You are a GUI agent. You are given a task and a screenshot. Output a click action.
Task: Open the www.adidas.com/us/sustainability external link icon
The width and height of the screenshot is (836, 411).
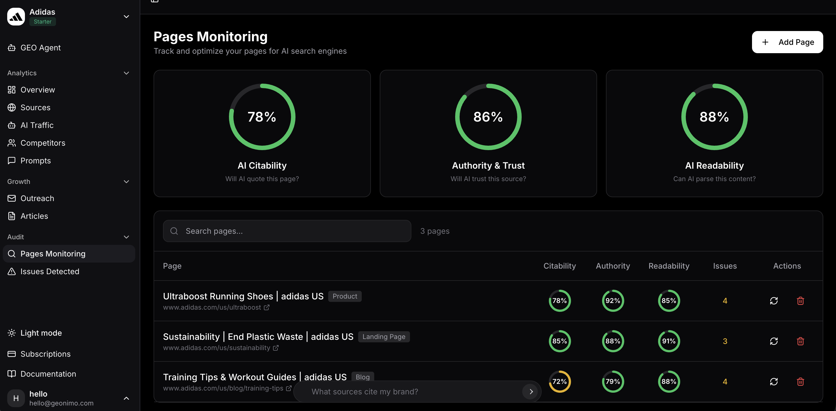(276, 348)
